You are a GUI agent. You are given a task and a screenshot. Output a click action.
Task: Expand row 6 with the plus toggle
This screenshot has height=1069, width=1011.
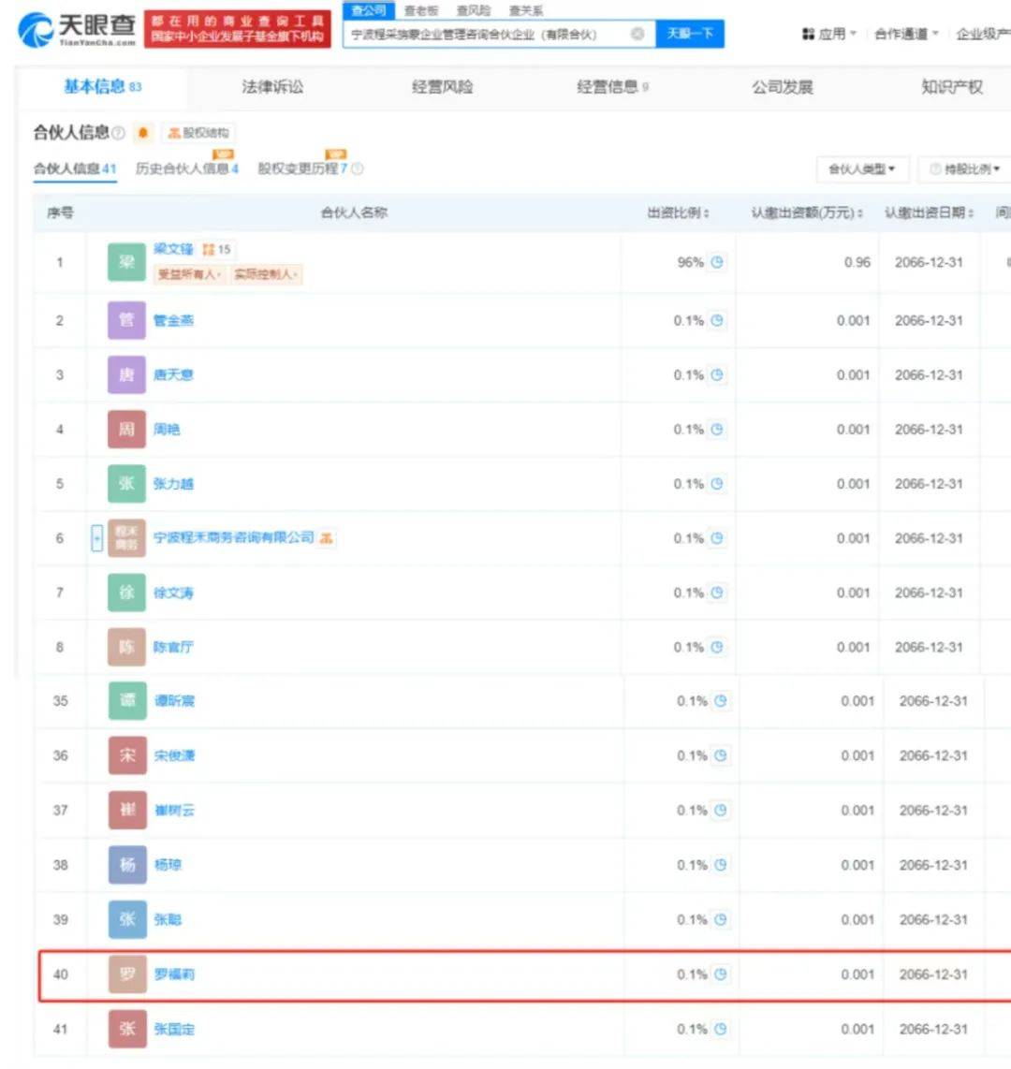[x=96, y=538]
